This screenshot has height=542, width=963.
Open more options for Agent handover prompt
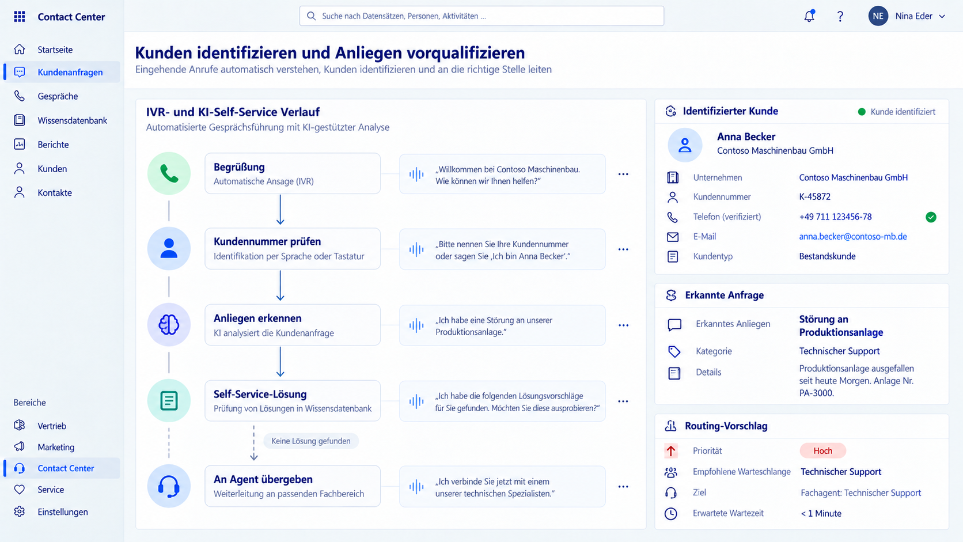[623, 487]
